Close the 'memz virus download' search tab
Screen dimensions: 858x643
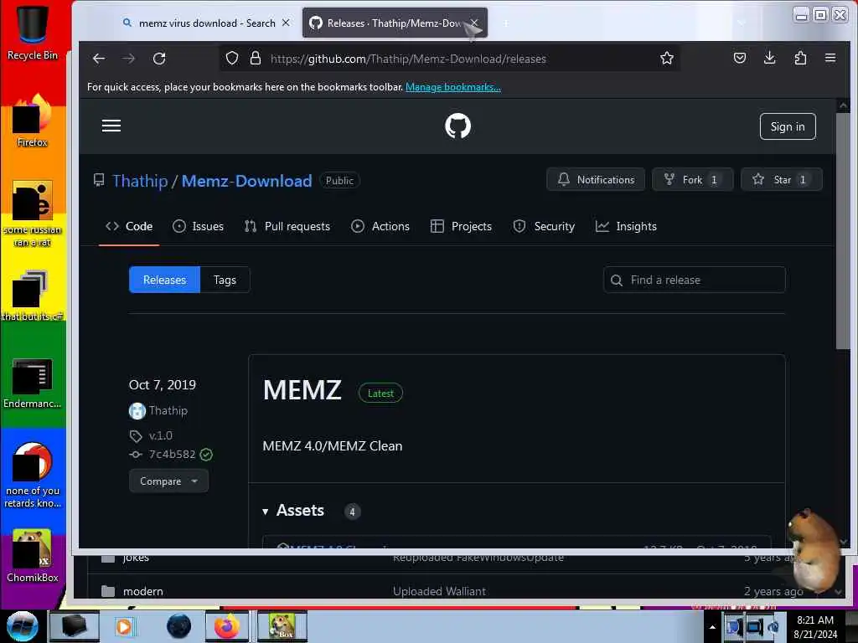pos(286,23)
